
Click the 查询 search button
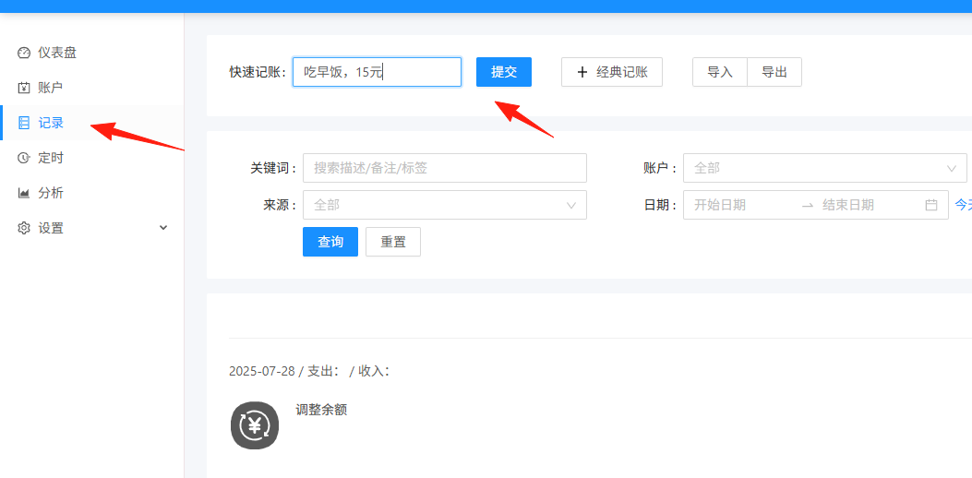[x=330, y=242]
